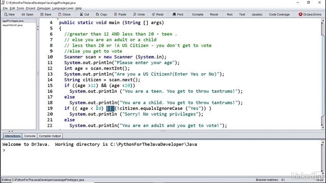Copy selection using the Copy button

101,14
